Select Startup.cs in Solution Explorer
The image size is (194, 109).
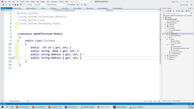(x=172, y=59)
